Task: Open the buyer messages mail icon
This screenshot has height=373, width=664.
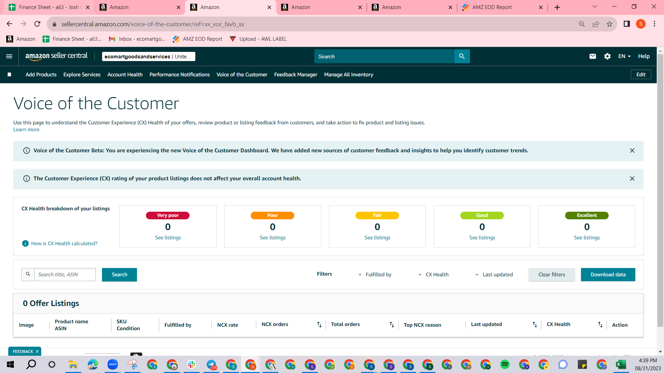Action: [x=593, y=56]
